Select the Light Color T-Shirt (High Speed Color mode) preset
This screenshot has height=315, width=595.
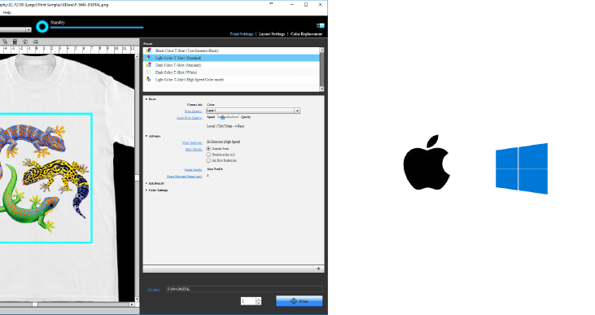point(231,80)
